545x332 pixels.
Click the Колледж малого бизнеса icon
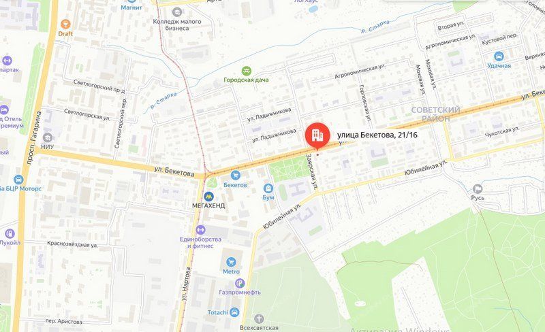point(177,12)
